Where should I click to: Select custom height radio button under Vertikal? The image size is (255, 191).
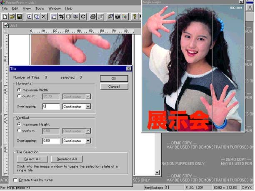[19, 130]
